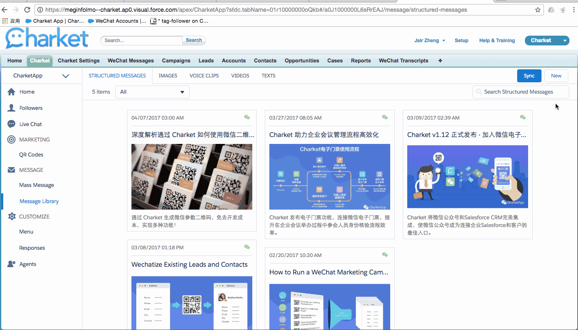Click the Agents icon in the sidebar
This screenshot has height=330, width=578.
coord(11,264)
